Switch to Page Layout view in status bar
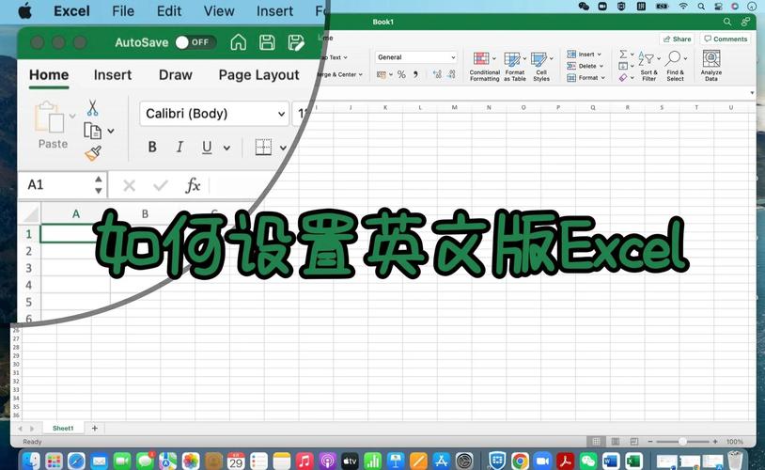The image size is (765, 470). click(616, 441)
